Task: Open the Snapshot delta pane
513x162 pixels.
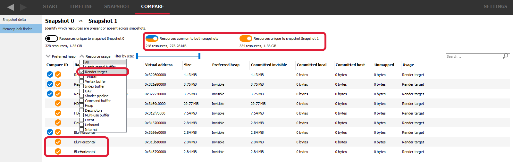Action: pos(14,20)
